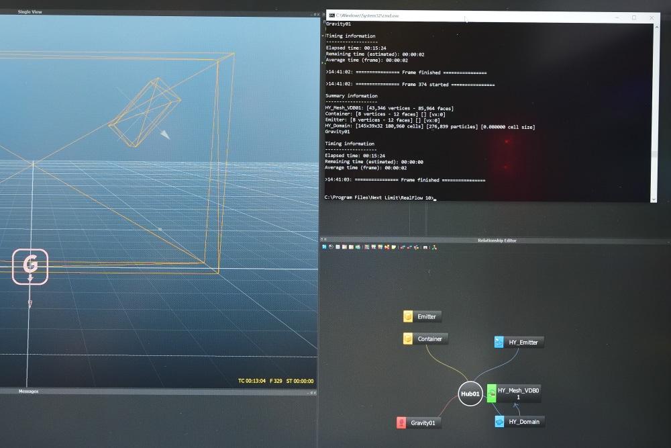Click the 'F 329' frame counter in viewport
Screen dimensions: 671x448
[x=276, y=381]
